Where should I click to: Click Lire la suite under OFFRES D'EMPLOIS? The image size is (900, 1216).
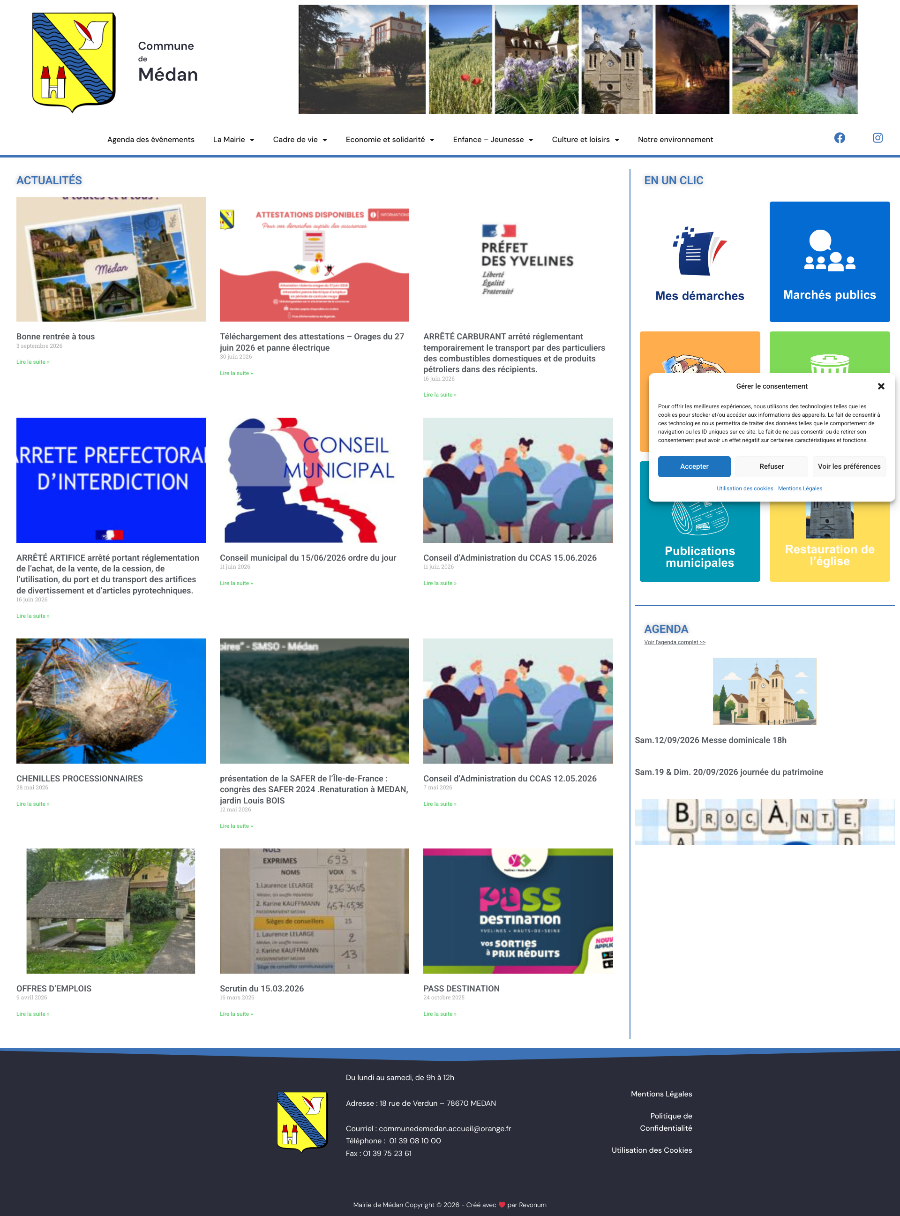click(33, 1014)
